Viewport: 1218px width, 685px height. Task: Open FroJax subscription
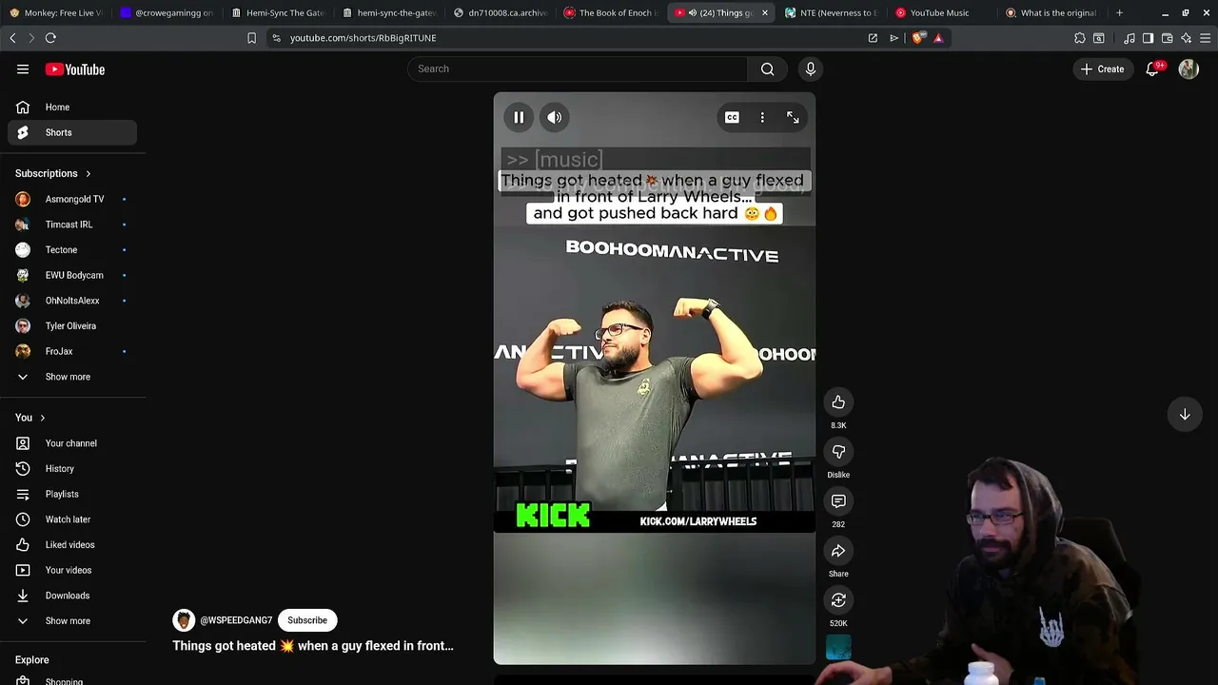72,351
